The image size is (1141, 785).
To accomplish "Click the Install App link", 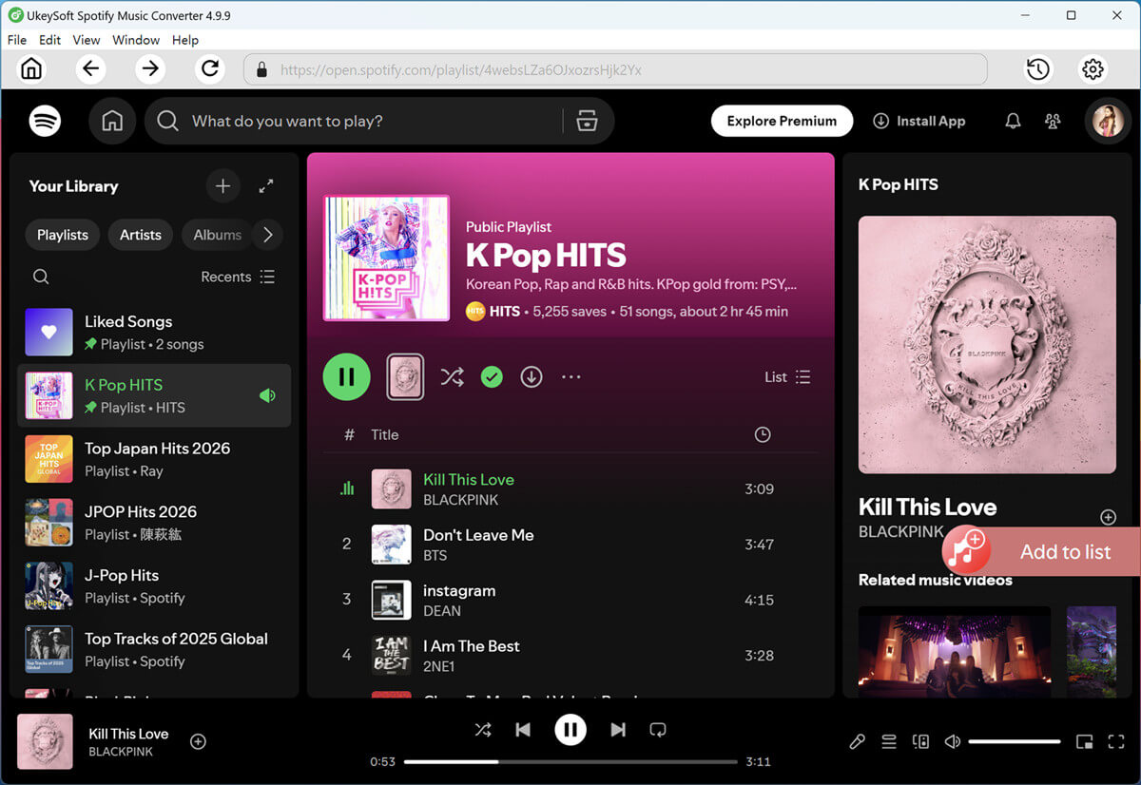I will point(919,121).
